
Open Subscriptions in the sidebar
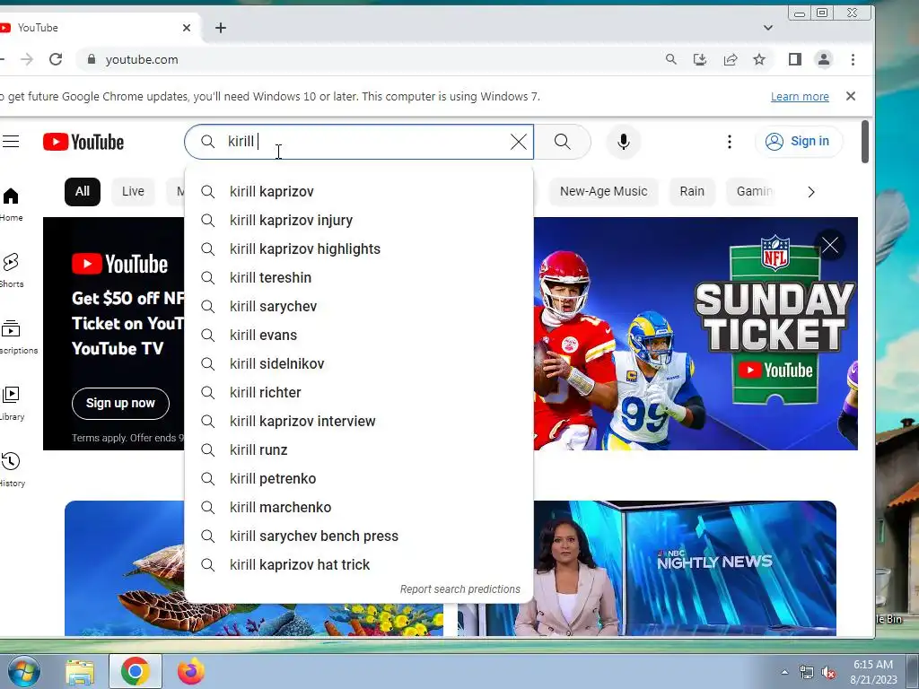(x=11, y=337)
